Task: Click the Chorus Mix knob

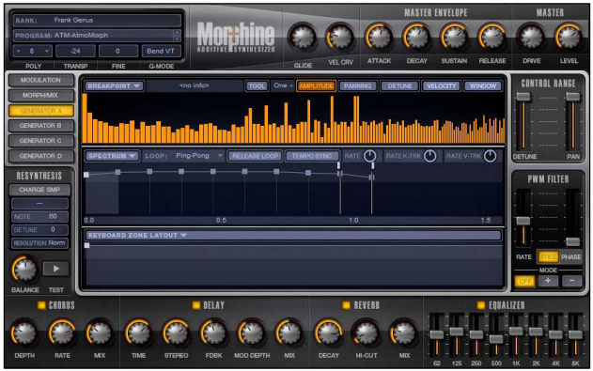Action: point(100,333)
